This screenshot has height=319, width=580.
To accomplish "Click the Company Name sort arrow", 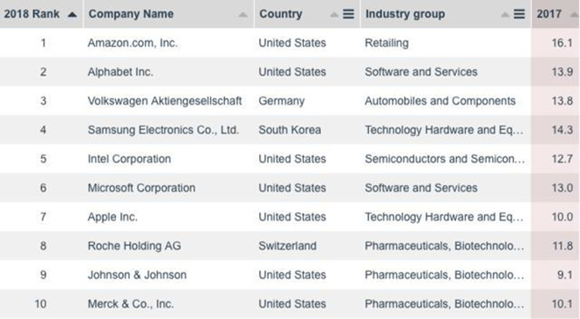I will click(x=242, y=15).
